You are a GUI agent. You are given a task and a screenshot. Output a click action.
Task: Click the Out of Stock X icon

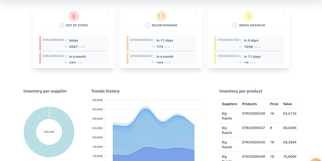pos(62,25)
